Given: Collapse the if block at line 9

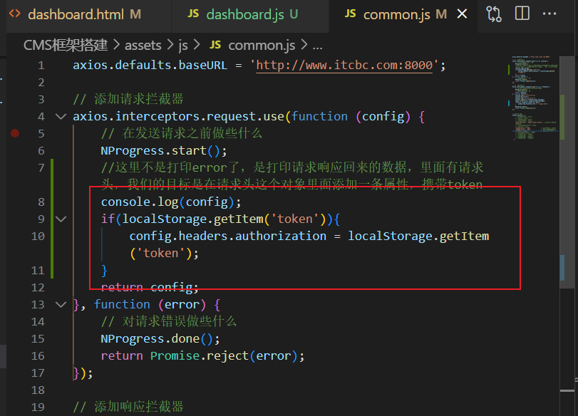Looking at the screenshot, I should [x=61, y=219].
